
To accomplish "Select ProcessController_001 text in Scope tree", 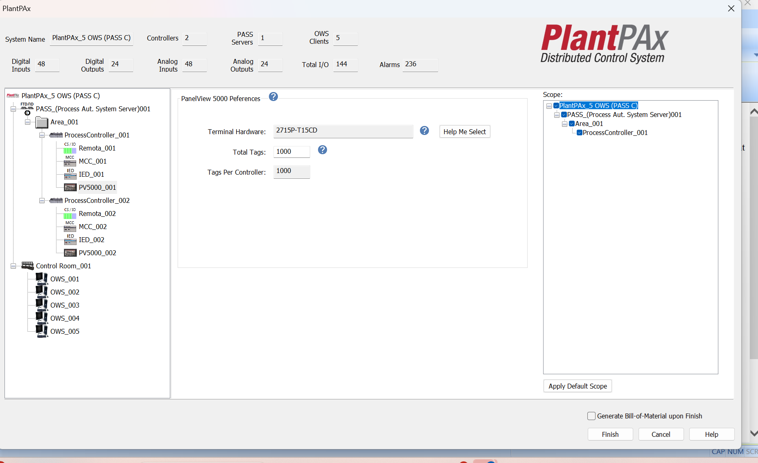I will [x=615, y=133].
